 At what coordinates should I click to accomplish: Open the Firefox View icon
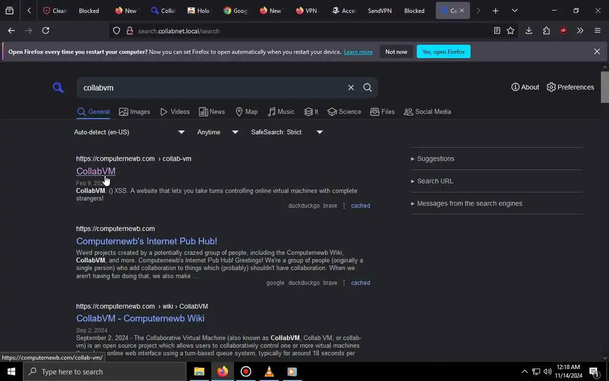point(10,10)
